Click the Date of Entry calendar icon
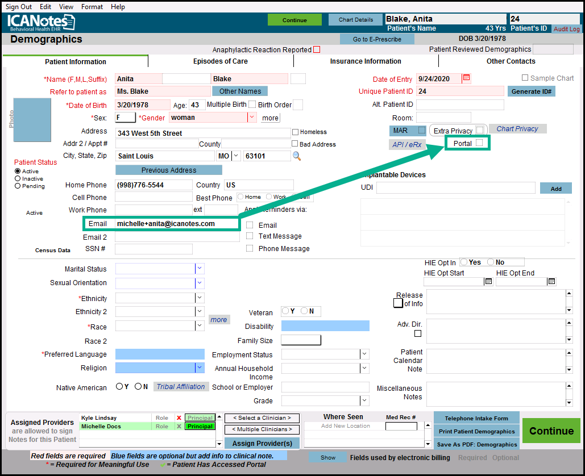Image resolution: width=585 pixels, height=476 pixels. point(466,78)
